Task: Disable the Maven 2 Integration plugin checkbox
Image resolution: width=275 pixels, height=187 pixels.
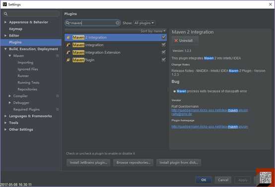Action: tap(163, 37)
